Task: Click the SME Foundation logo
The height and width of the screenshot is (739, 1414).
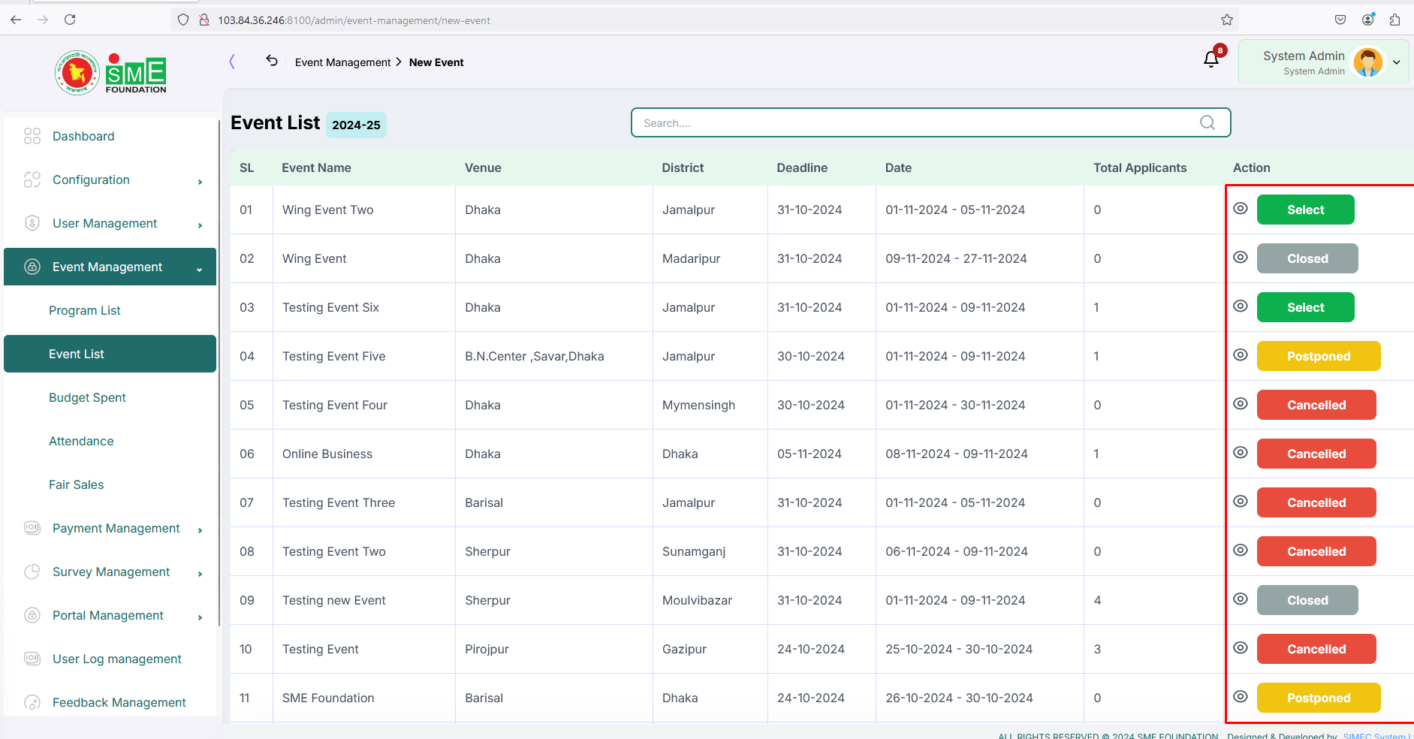Action: [x=110, y=73]
